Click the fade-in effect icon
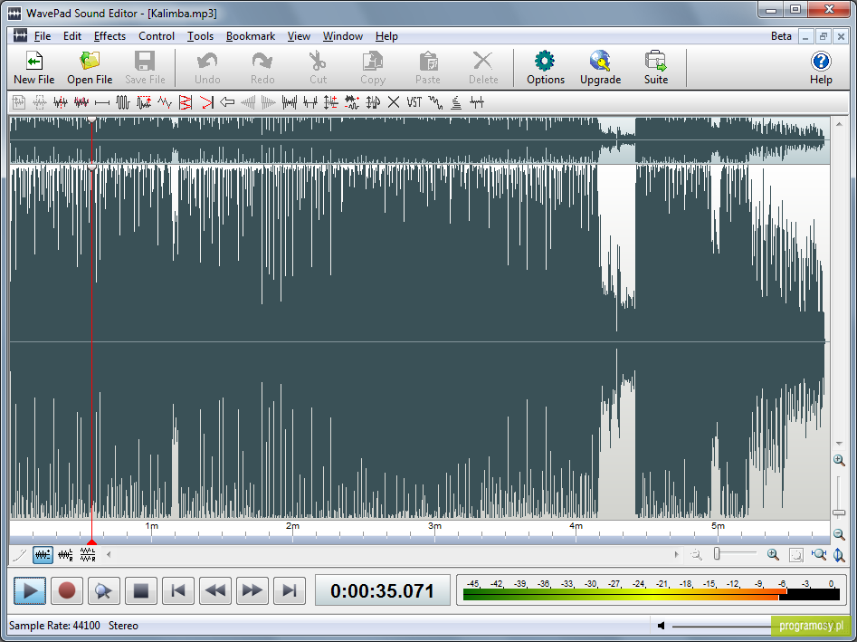The width and height of the screenshot is (857, 642). [248, 102]
